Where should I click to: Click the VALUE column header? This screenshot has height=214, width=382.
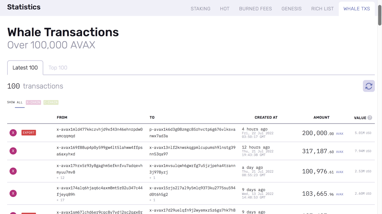[x=360, y=118]
